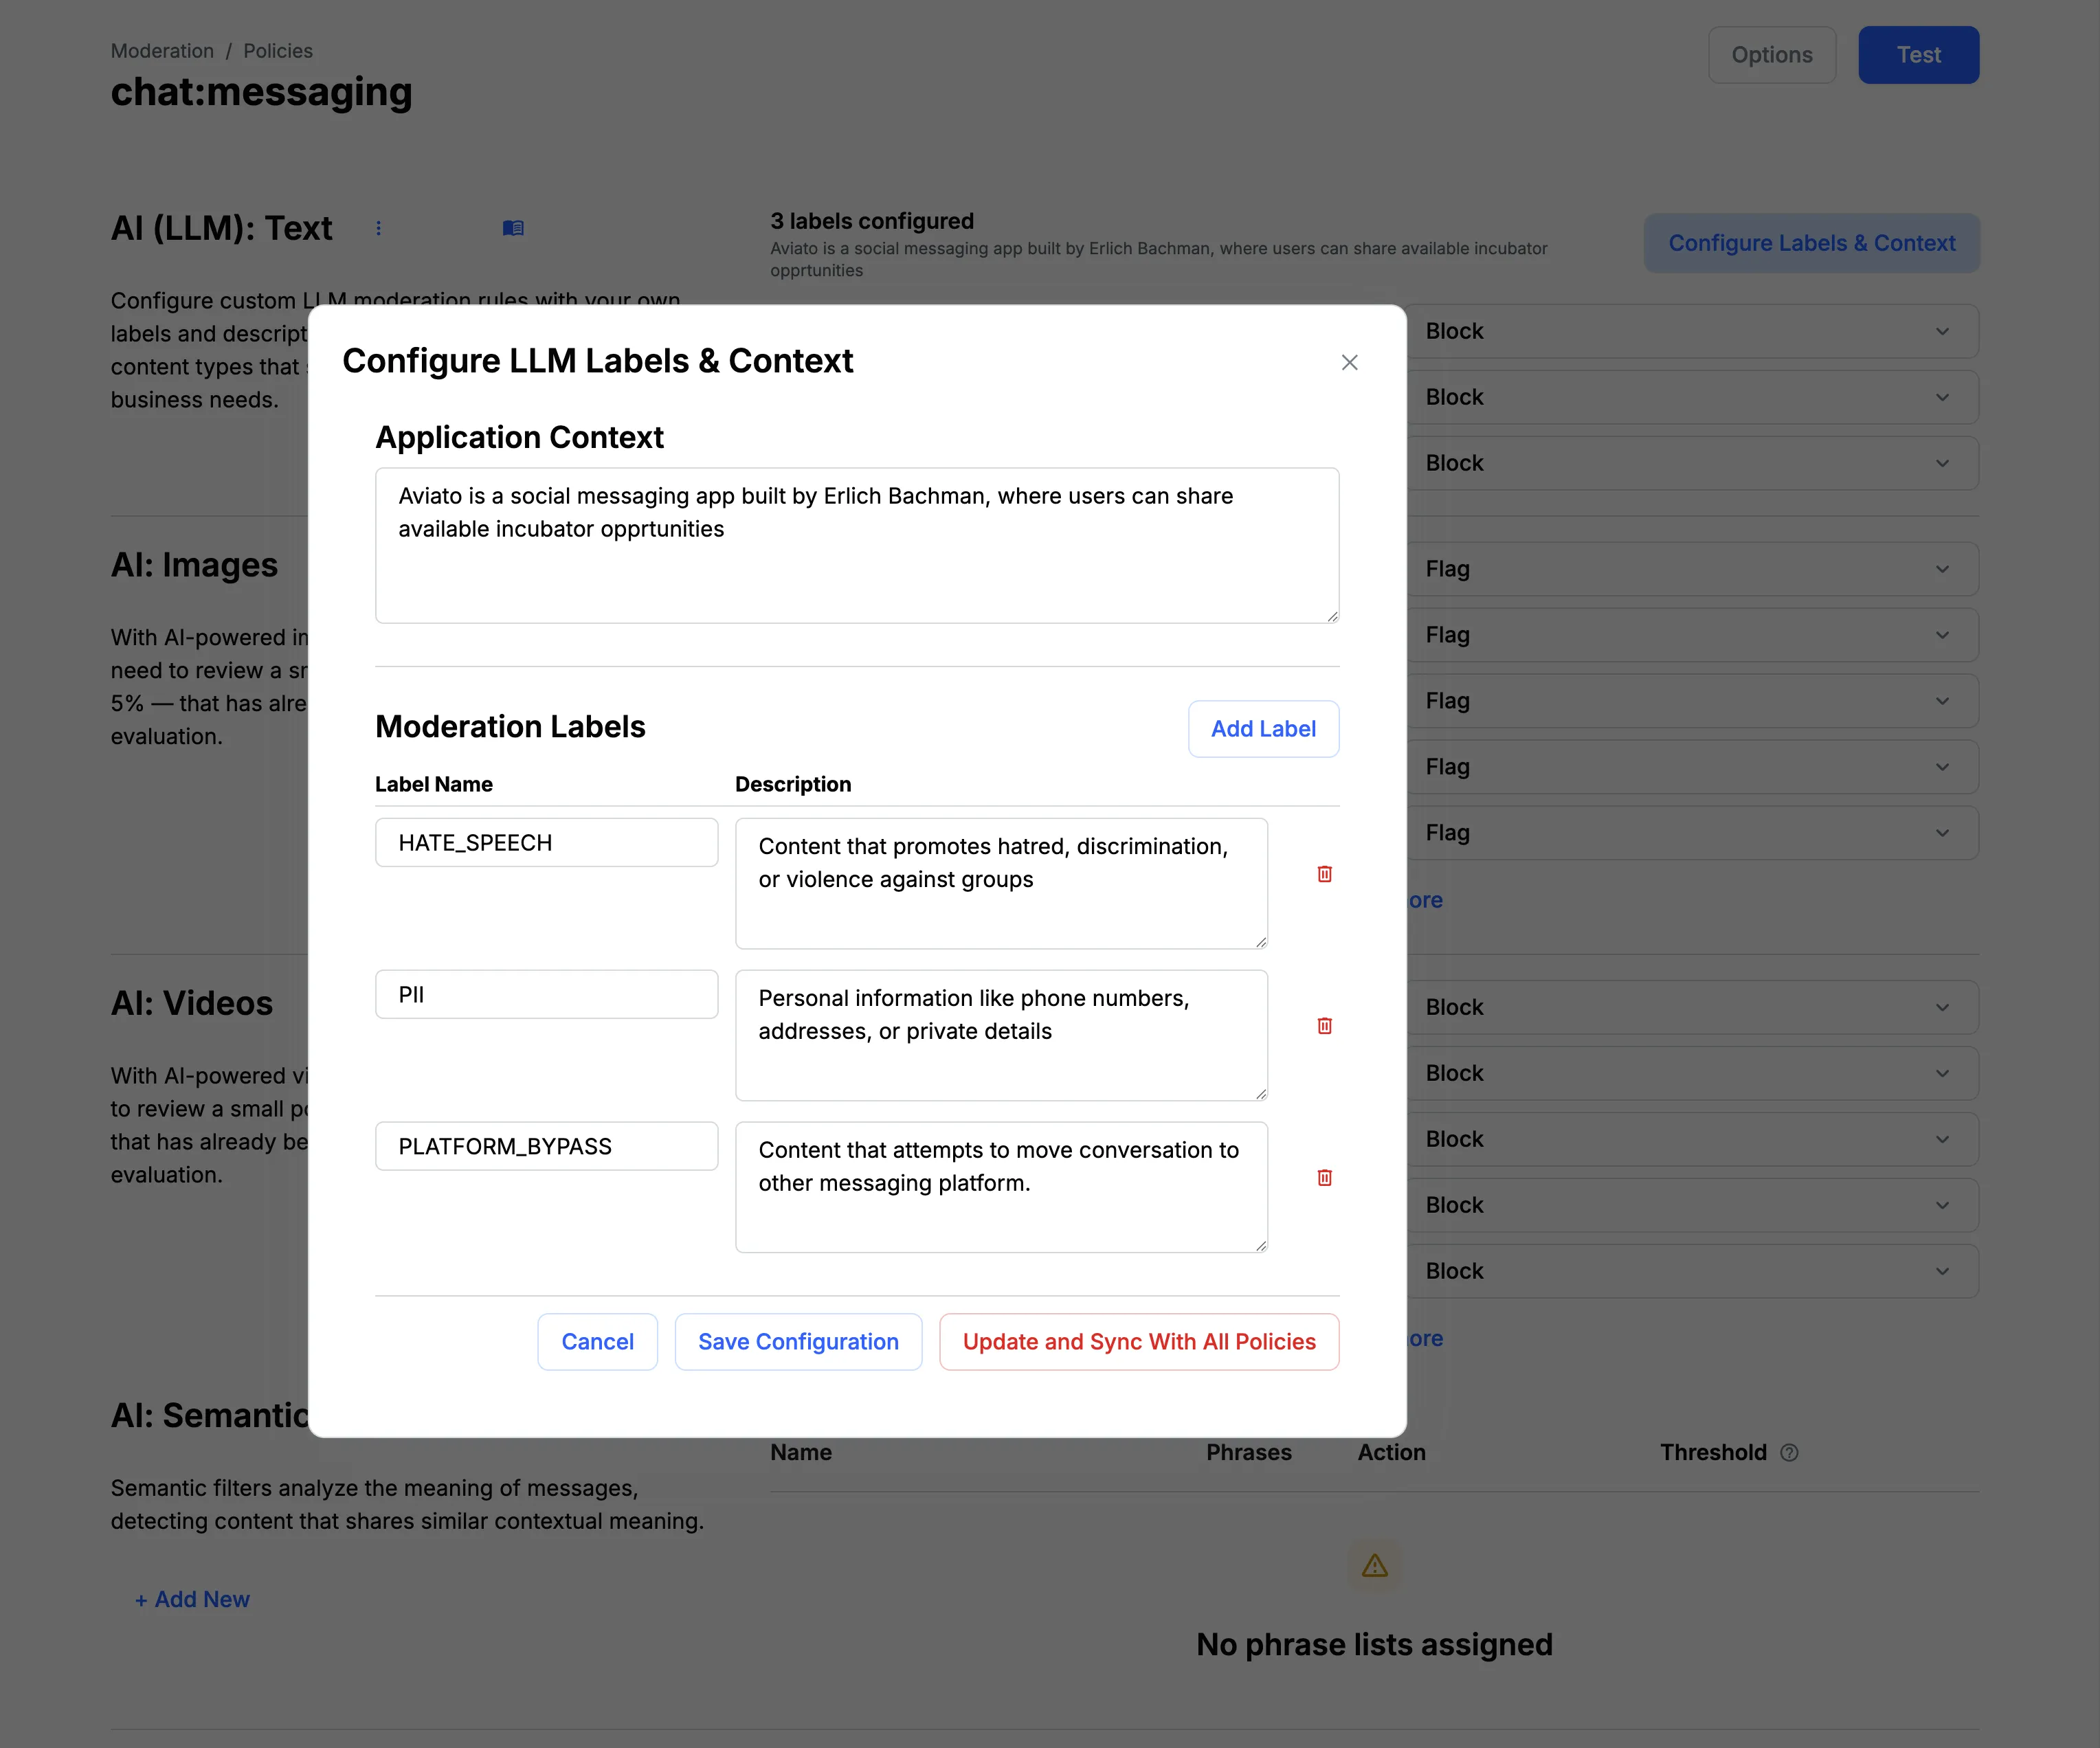Open the three-dot menu next to AI (LLM): Text
Image resolution: width=2100 pixels, height=1748 pixels.
pos(378,228)
